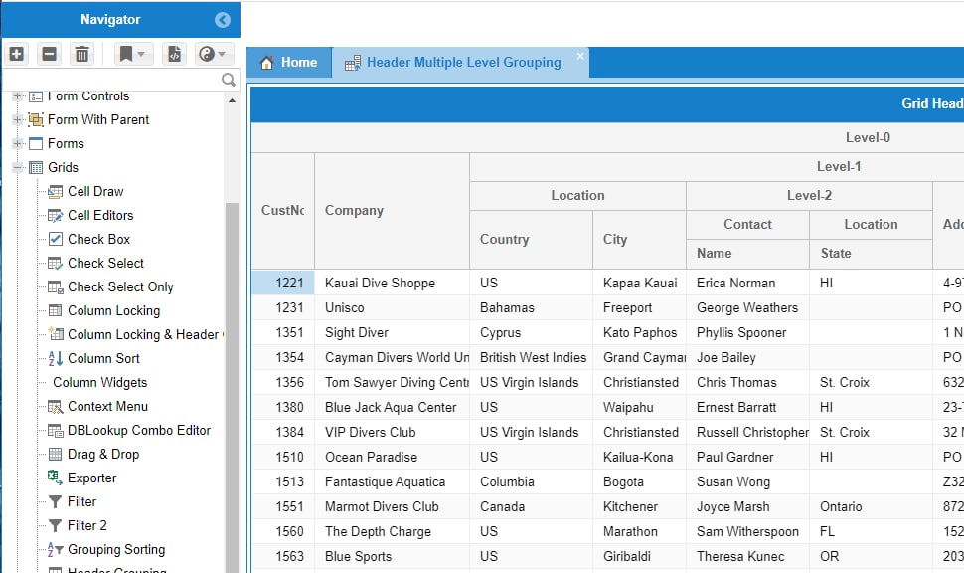Collapse the Grids tree node
The height and width of the screenshot is (573, 964).
[x=18, y=167]
